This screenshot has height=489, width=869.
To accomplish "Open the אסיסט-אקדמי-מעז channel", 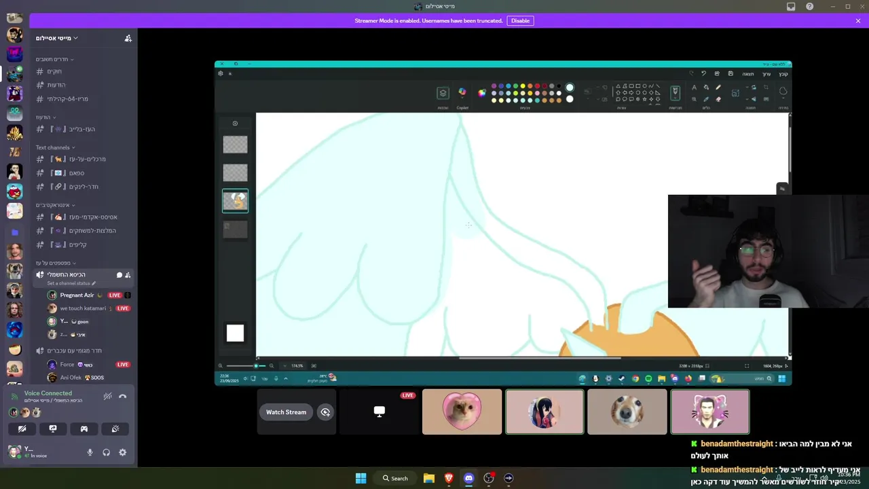I will click(x=84, y=217).
